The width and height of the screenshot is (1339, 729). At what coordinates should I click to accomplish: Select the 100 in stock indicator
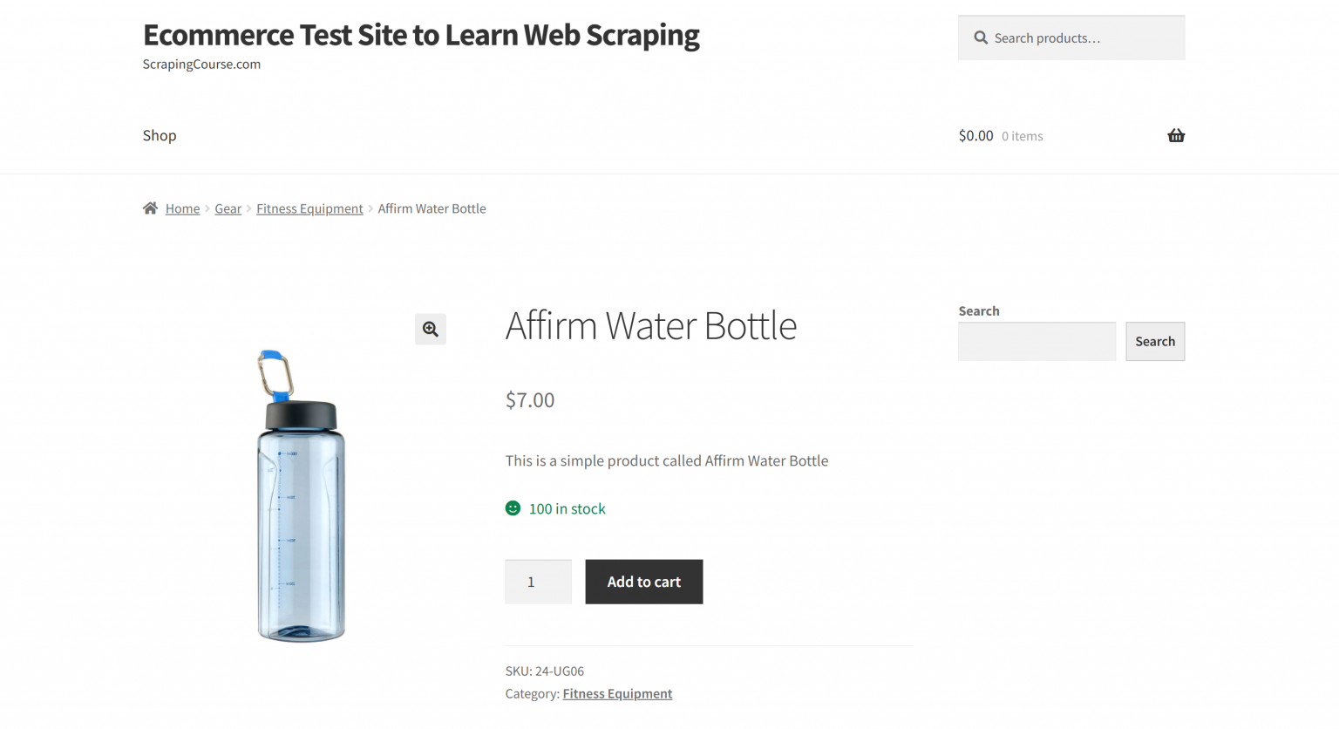click(567, 508)
